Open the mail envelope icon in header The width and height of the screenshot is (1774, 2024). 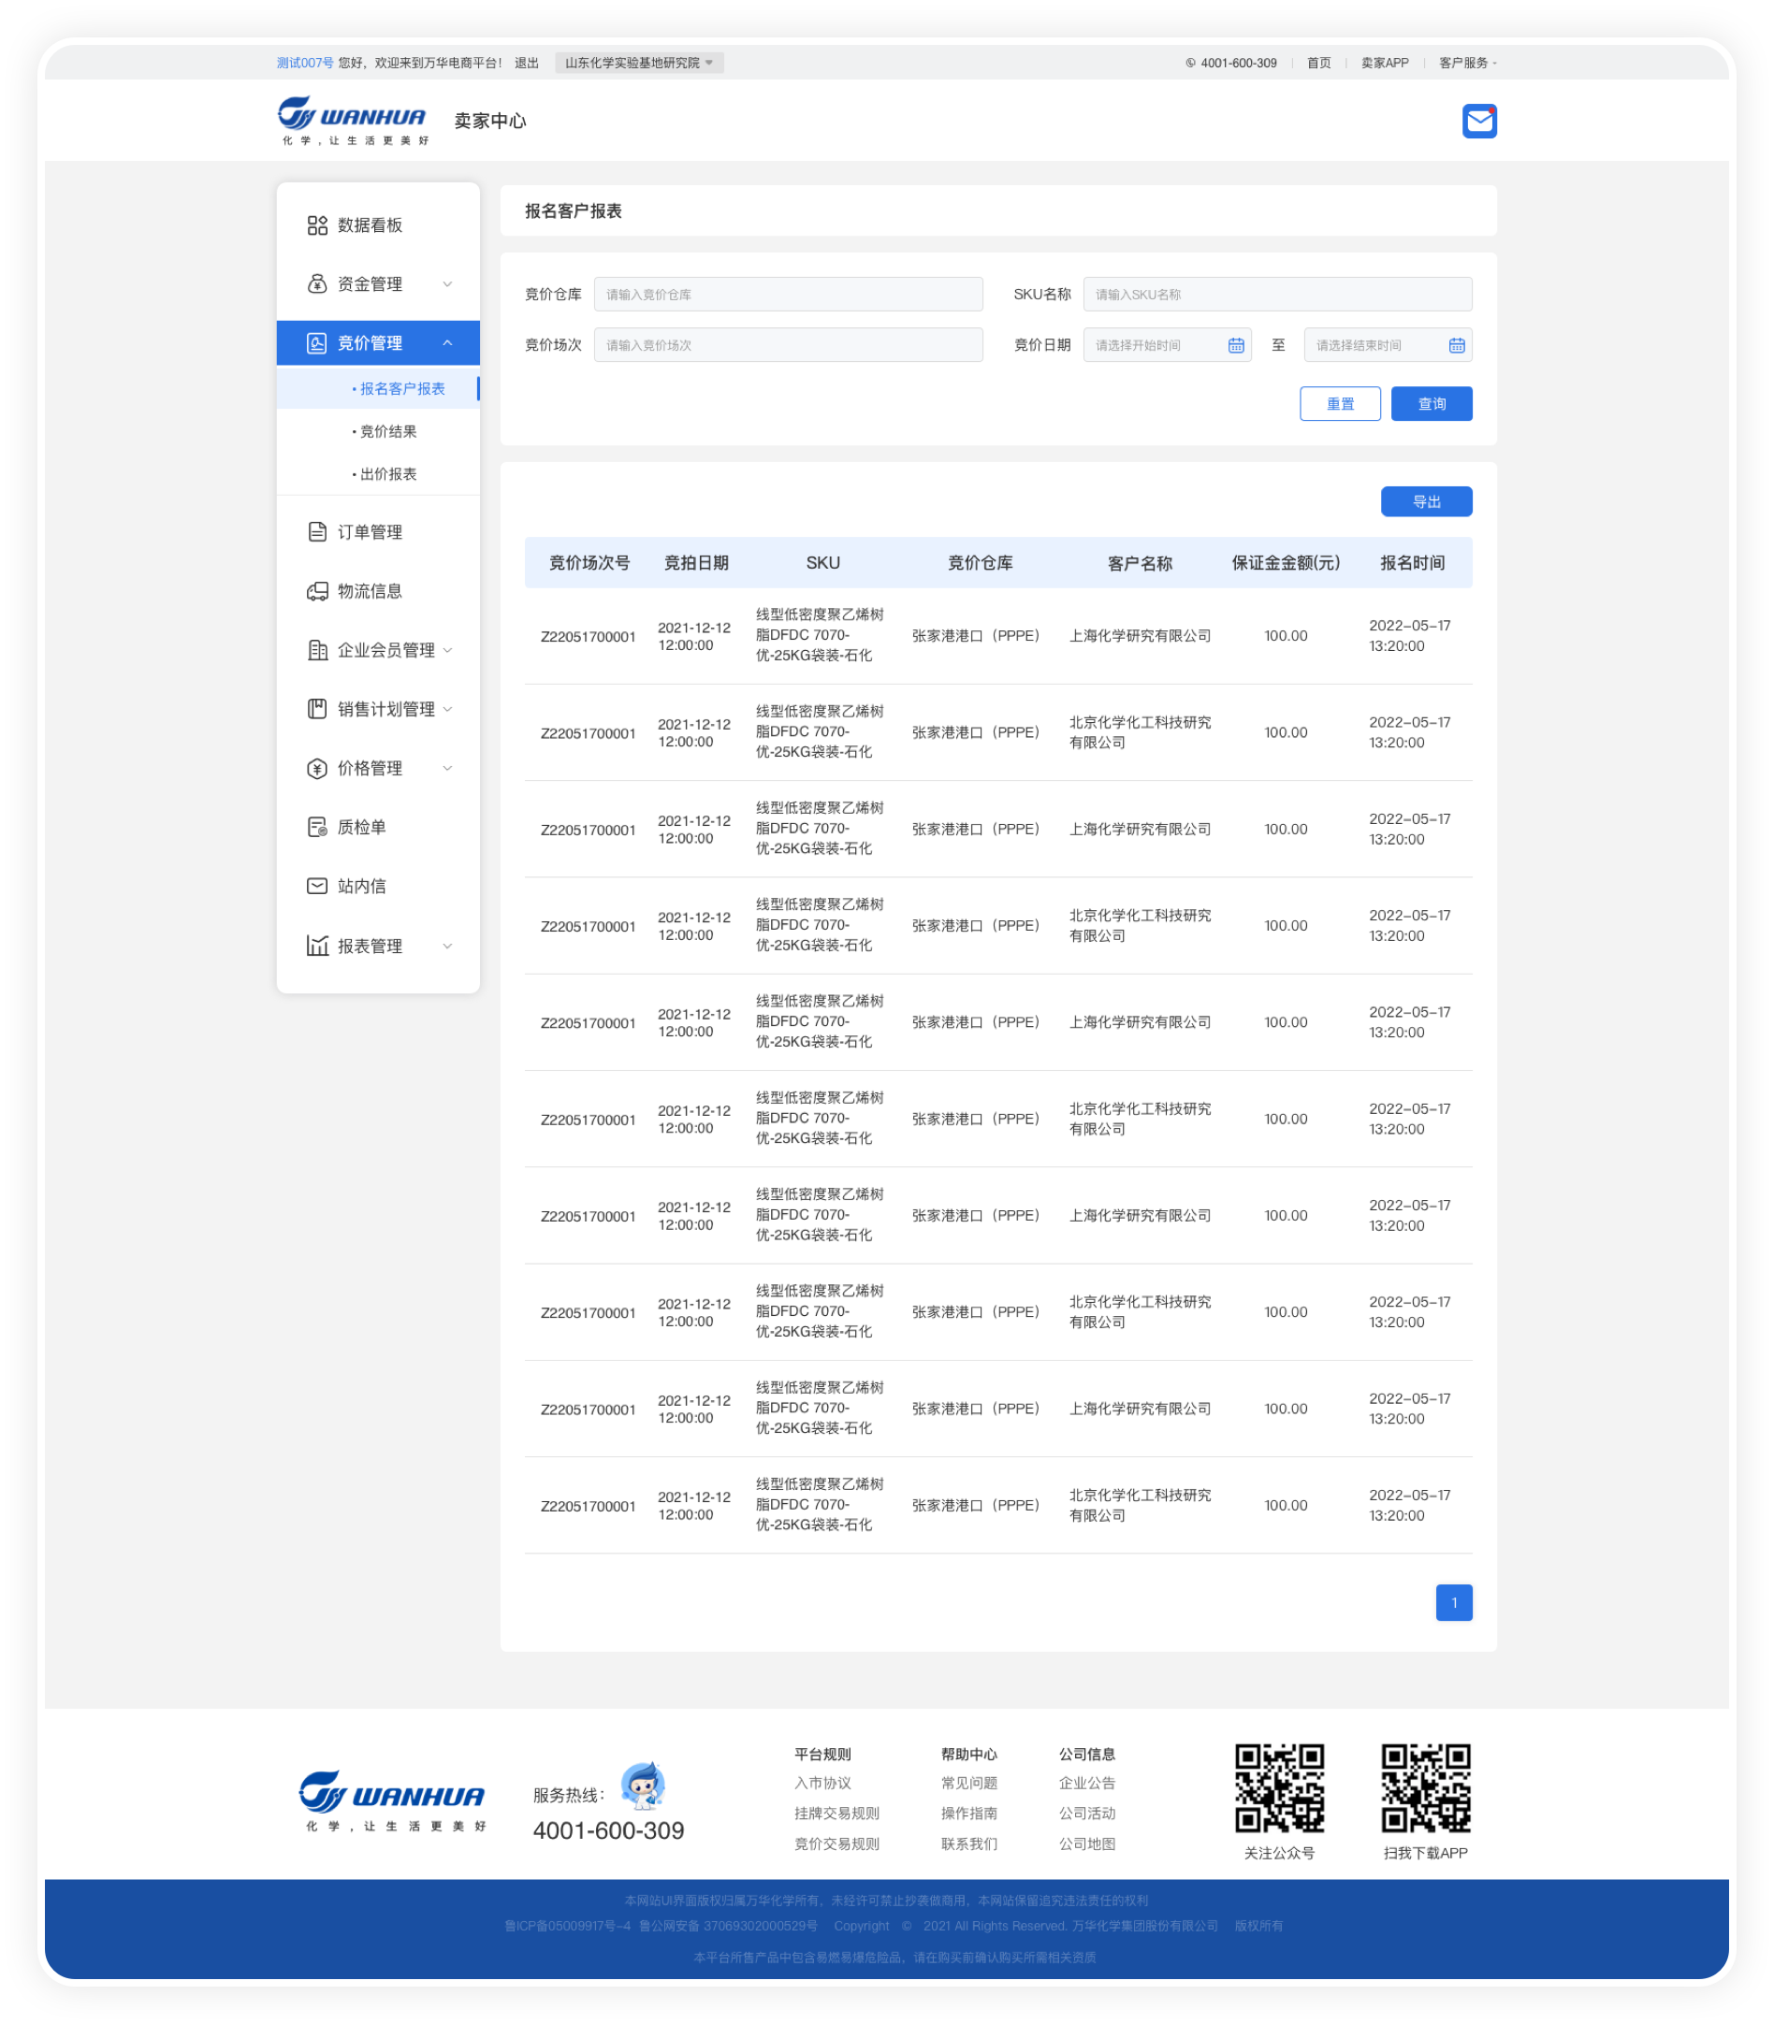1479,121
